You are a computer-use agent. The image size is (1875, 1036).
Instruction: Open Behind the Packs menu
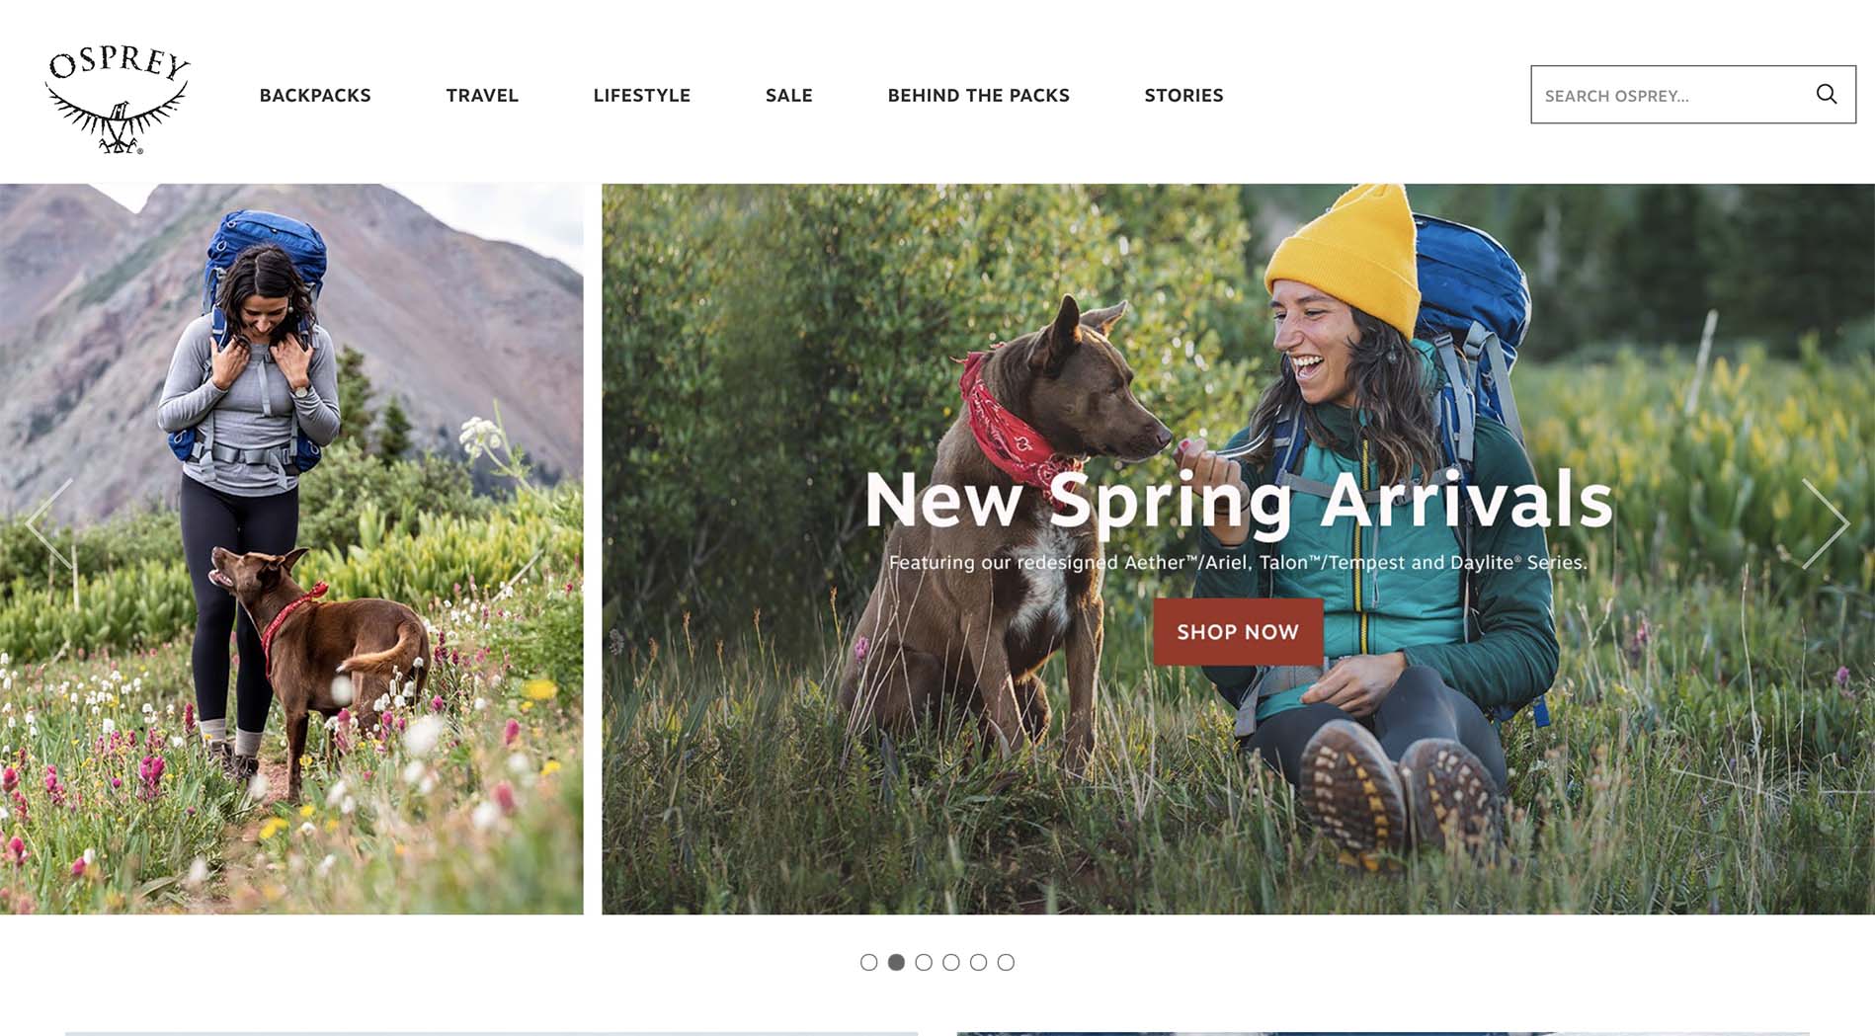[x=979, y=95]
